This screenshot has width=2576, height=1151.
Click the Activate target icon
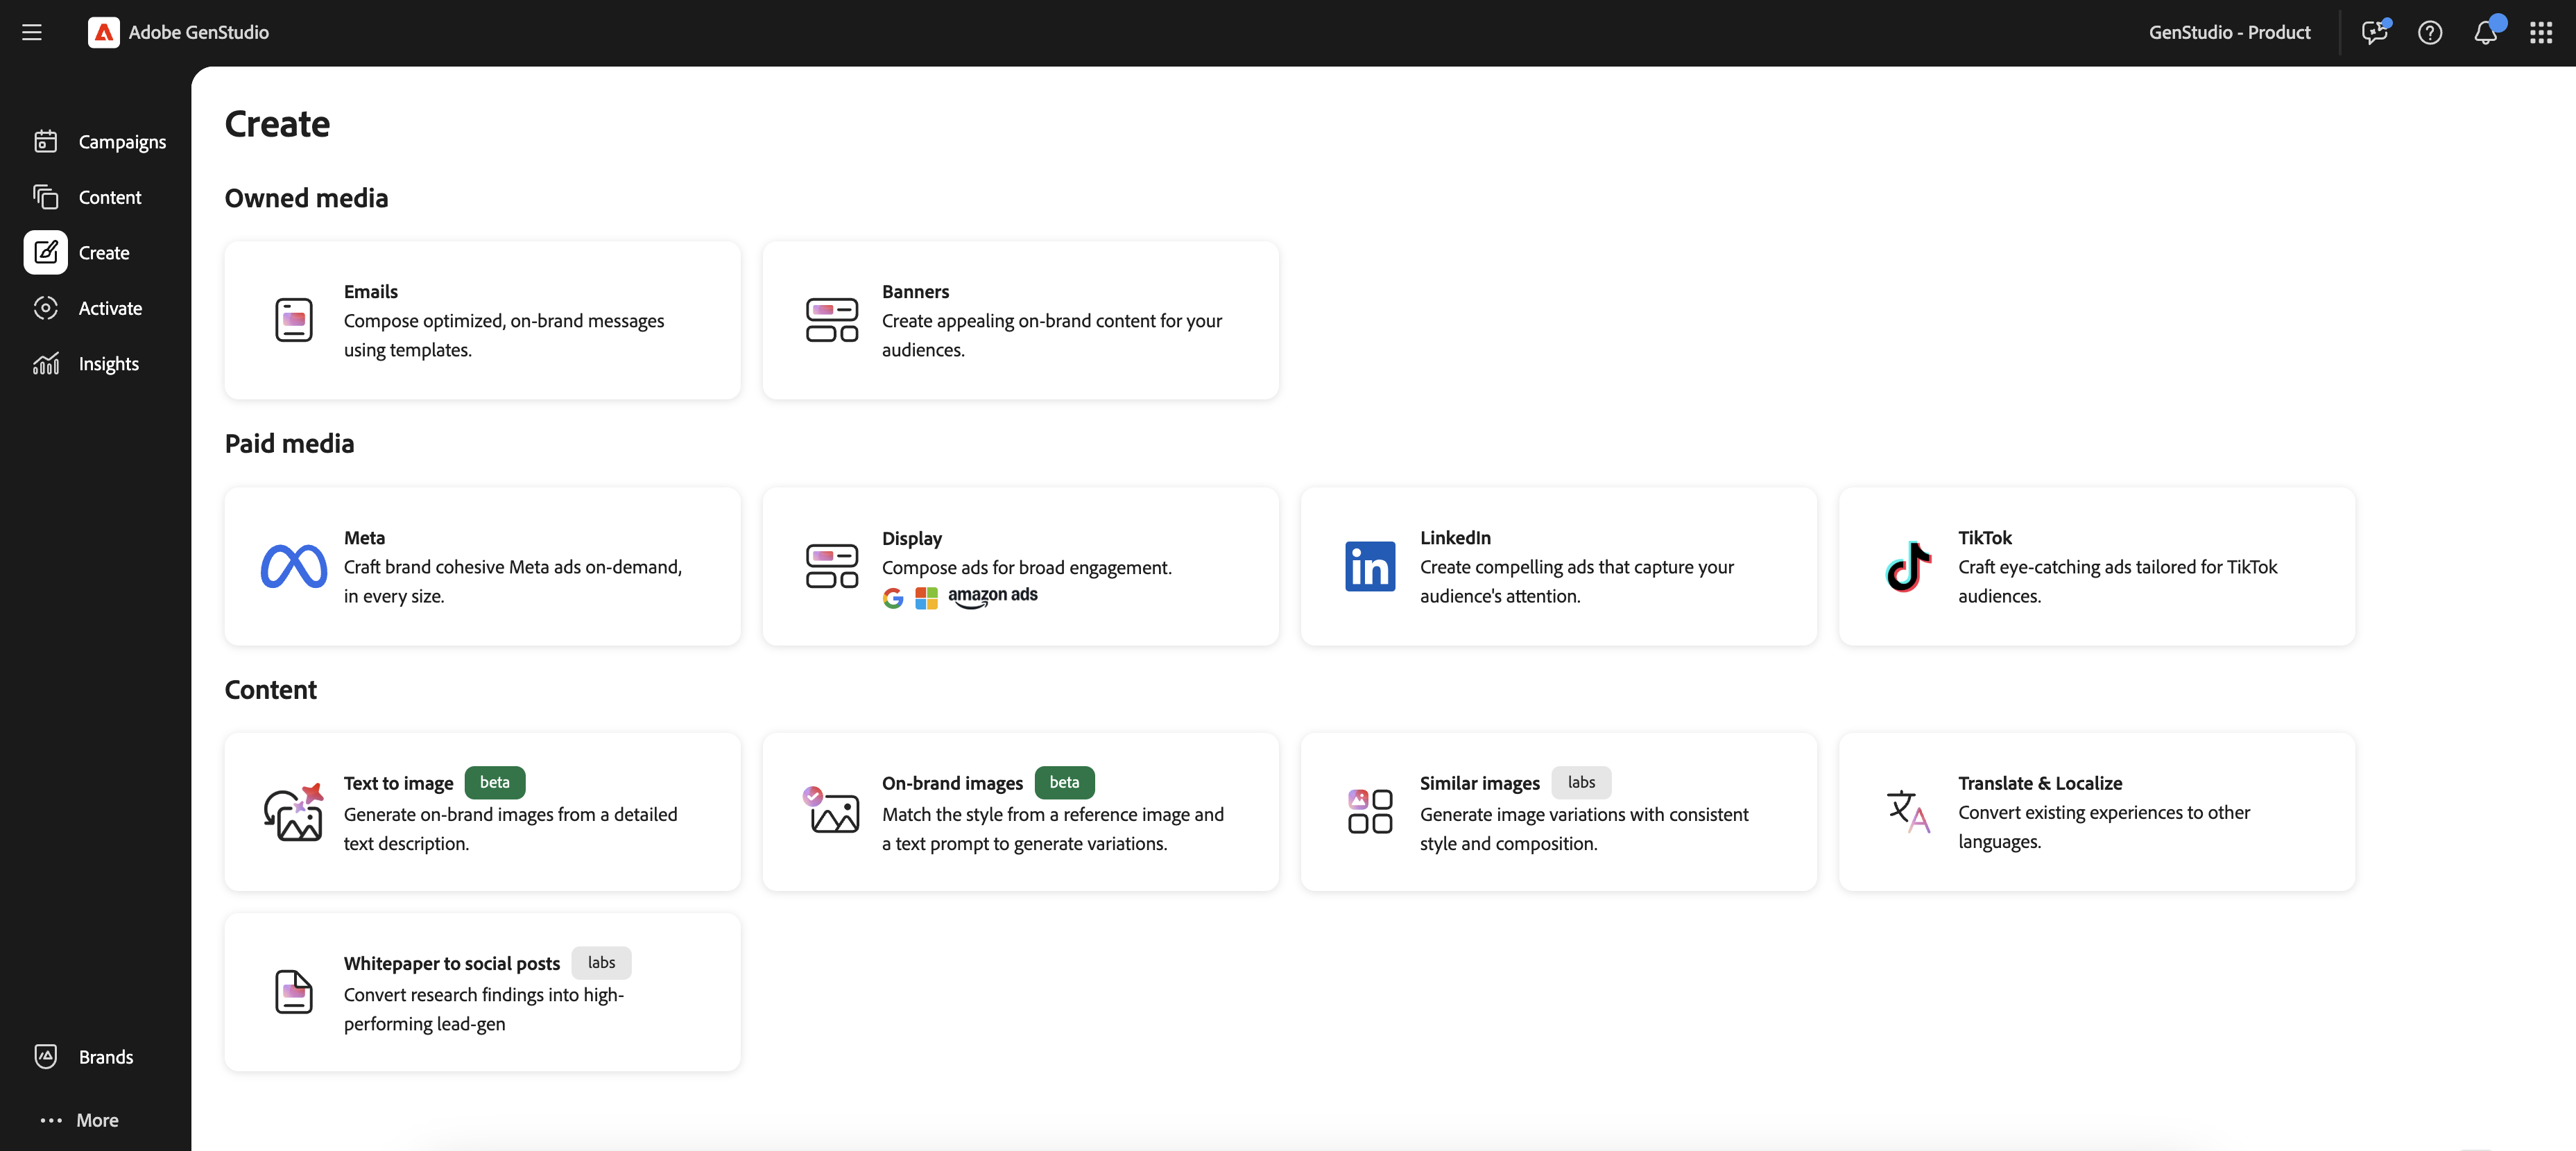pyautogui.click(x=46, y=308)
